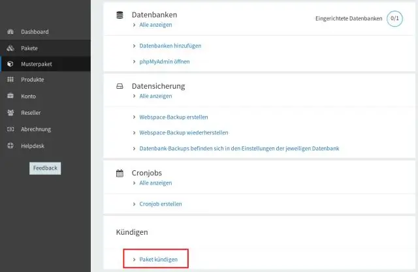Click the Pakete cubes icon

click(10, 48)
